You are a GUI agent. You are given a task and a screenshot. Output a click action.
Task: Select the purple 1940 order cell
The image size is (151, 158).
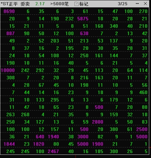click(53, 137)
